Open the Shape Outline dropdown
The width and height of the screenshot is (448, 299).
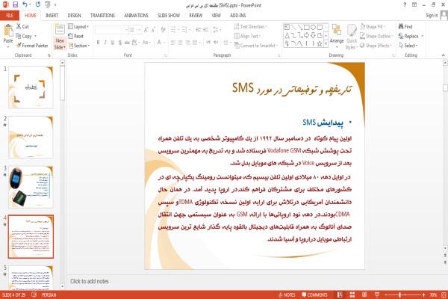pyautogui.click(x=376, y=36)
